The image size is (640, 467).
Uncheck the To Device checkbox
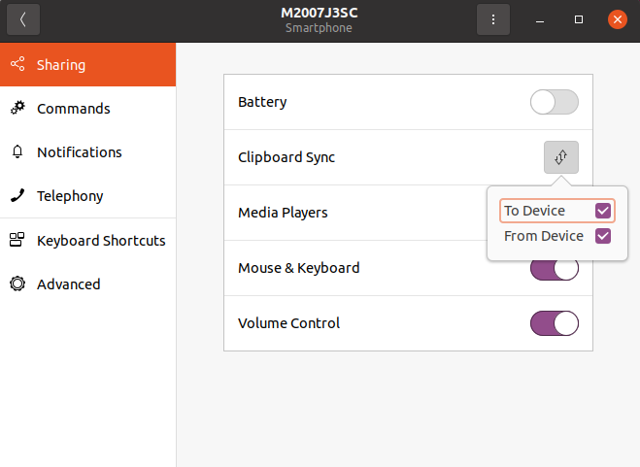click(603, 211)
